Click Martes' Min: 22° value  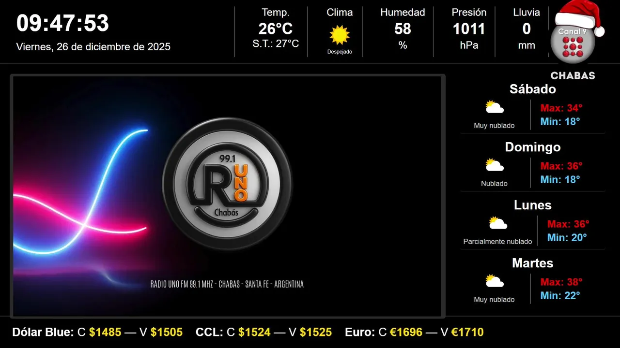[560, 295]
